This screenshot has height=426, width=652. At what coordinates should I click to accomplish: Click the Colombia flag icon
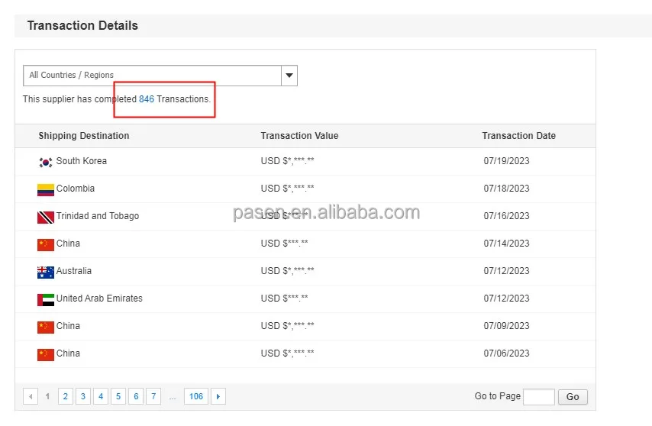click(x=45, y=189)
